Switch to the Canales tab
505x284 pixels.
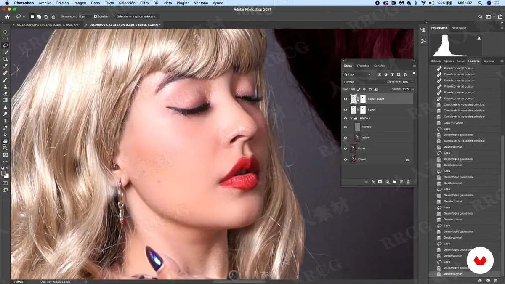[379, 66]
